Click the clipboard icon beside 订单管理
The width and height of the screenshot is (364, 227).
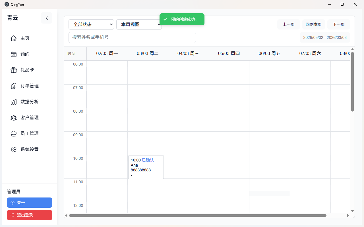tap(14, 86)
